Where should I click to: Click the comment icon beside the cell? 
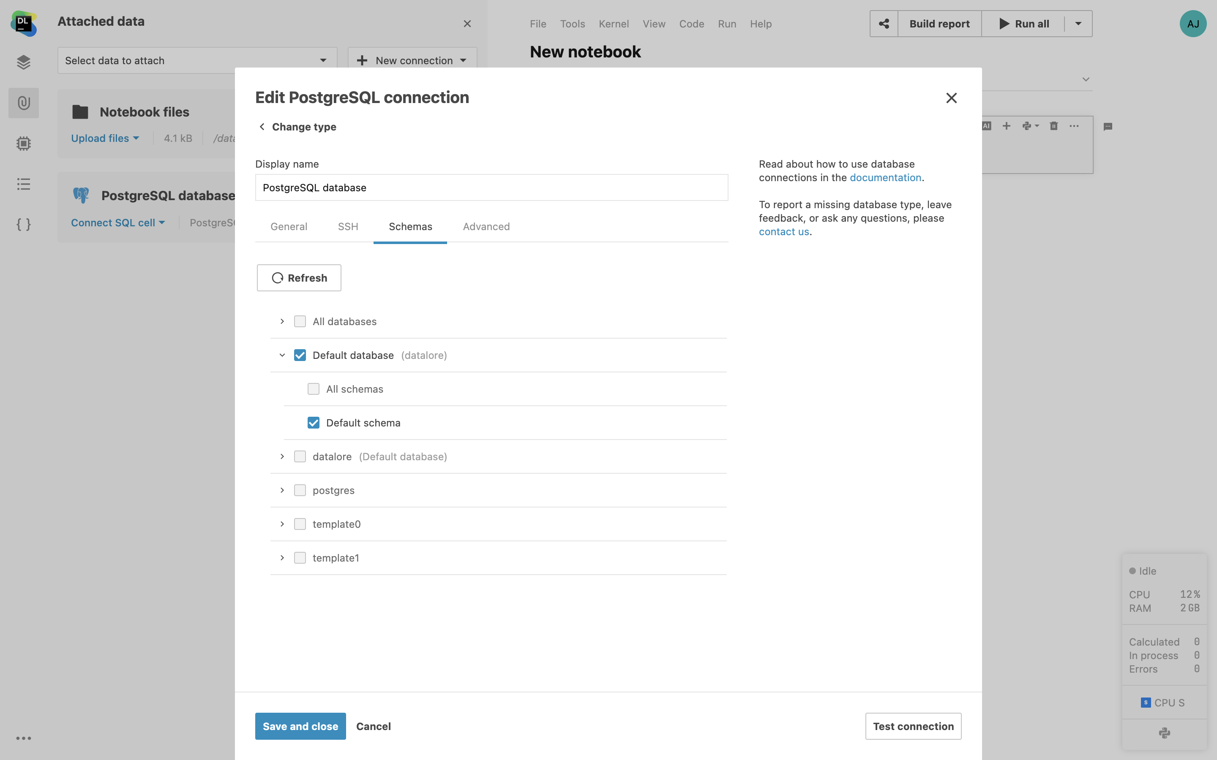tap(1108, 127)
